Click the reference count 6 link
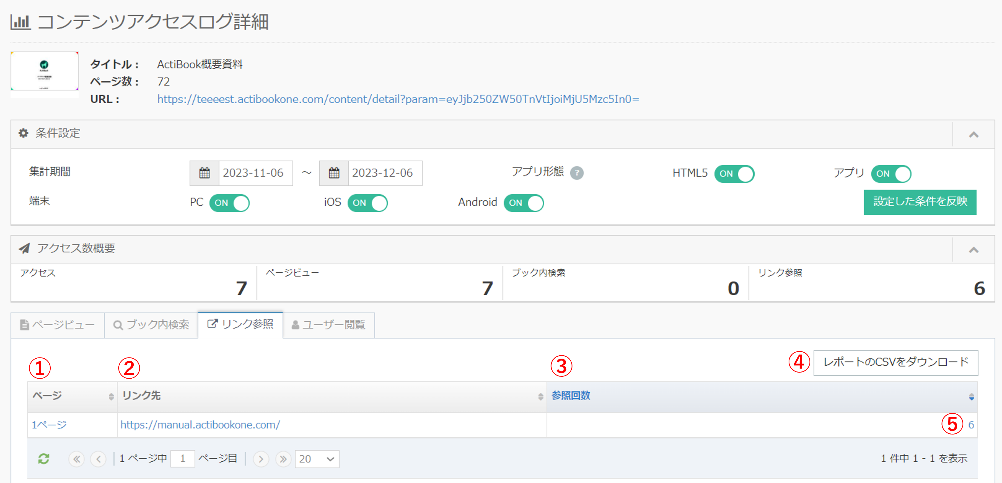 [x=971, y=425]
